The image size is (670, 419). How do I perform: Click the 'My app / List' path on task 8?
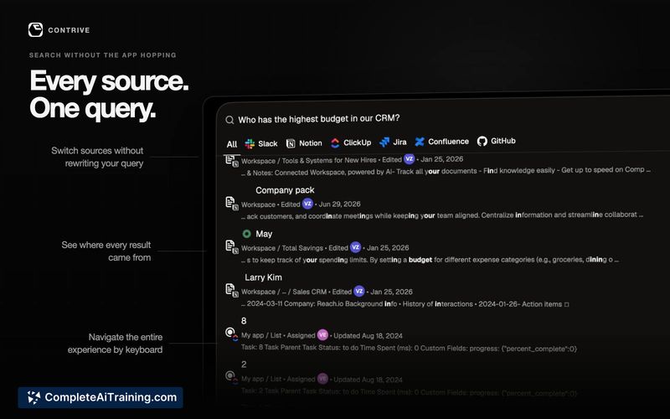tap(261, 335)
